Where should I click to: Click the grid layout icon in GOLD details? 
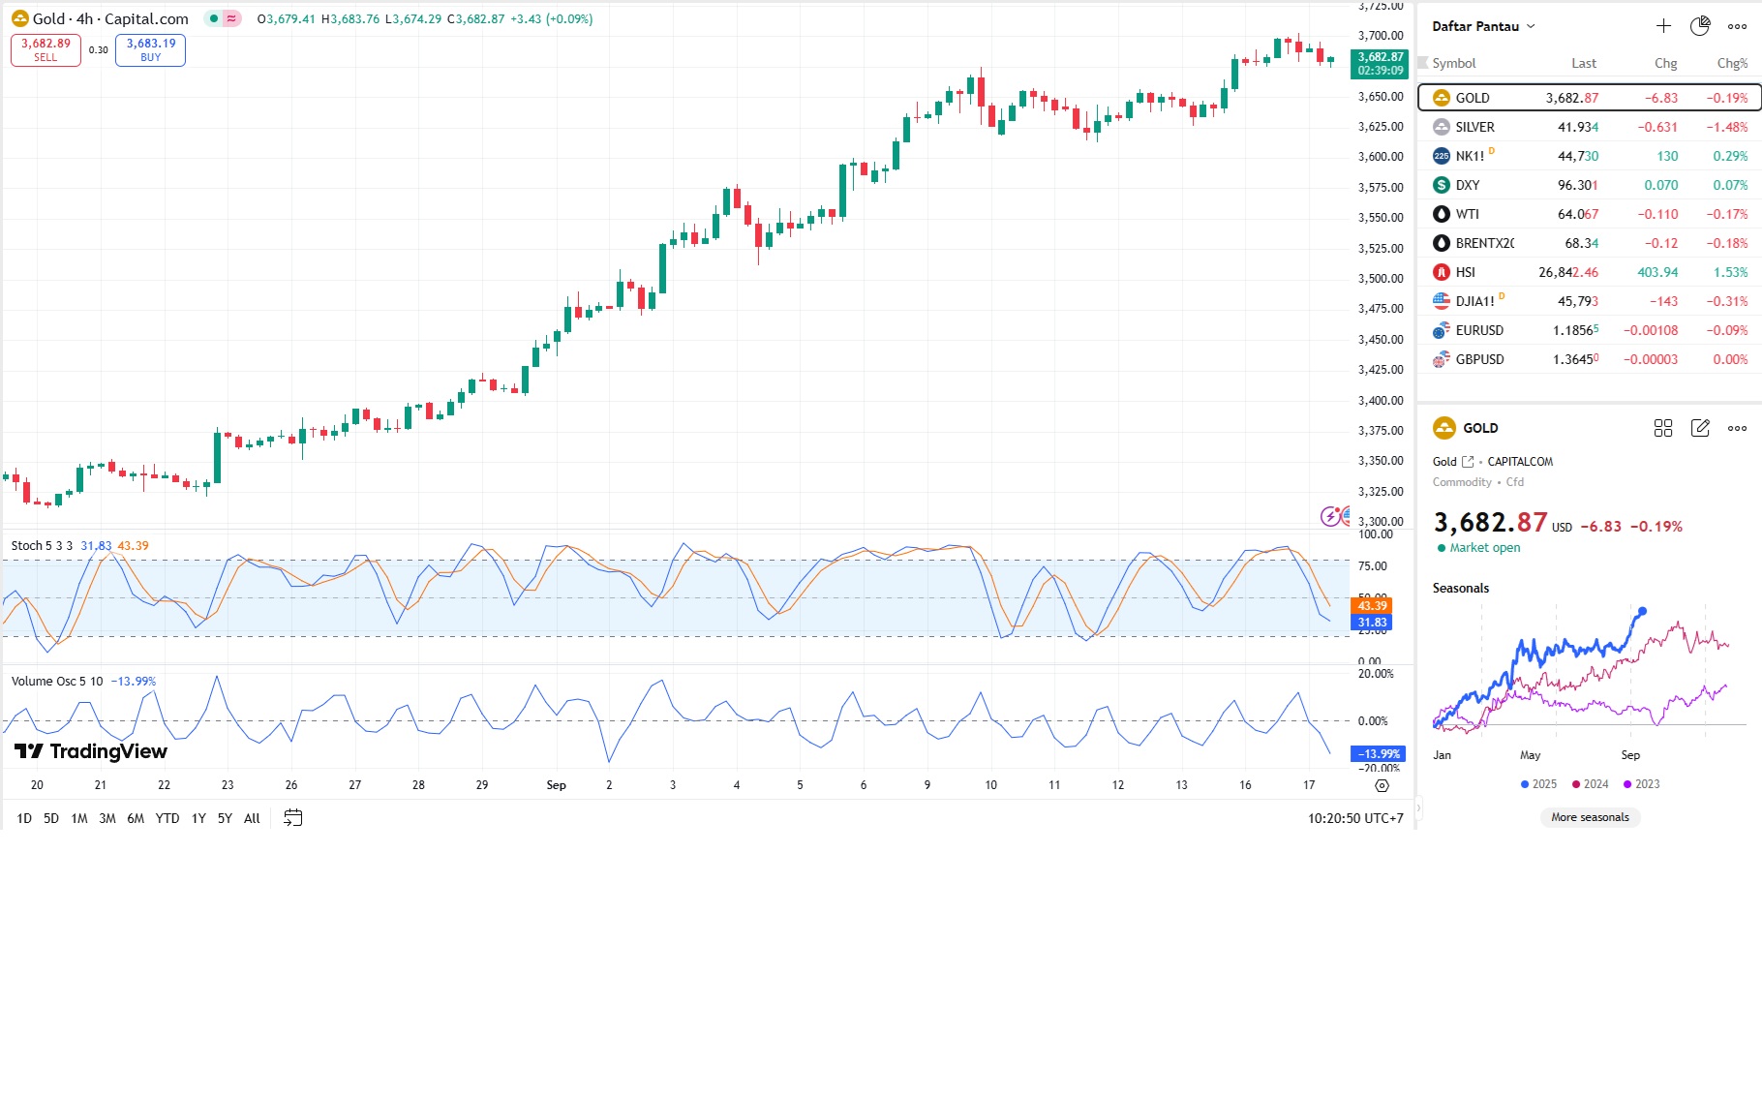point(1663,428)
